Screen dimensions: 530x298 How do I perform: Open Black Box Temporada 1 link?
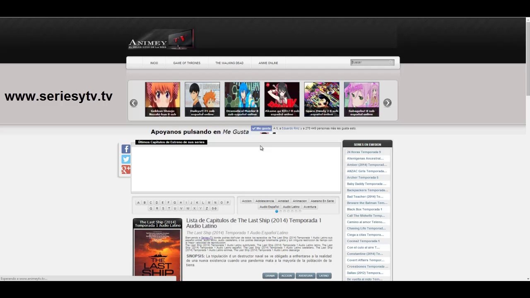point(364,209)
